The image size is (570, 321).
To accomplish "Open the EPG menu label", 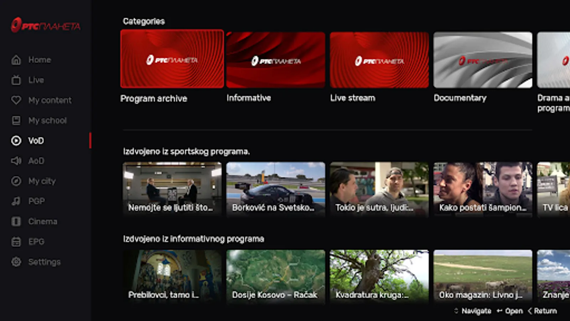I will point(36,242).
